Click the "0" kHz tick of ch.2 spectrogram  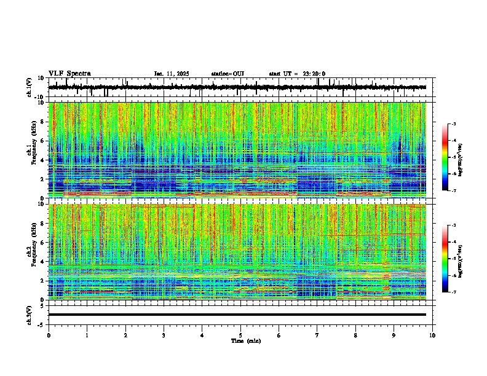pyautogui.click(x=42, y=300)
